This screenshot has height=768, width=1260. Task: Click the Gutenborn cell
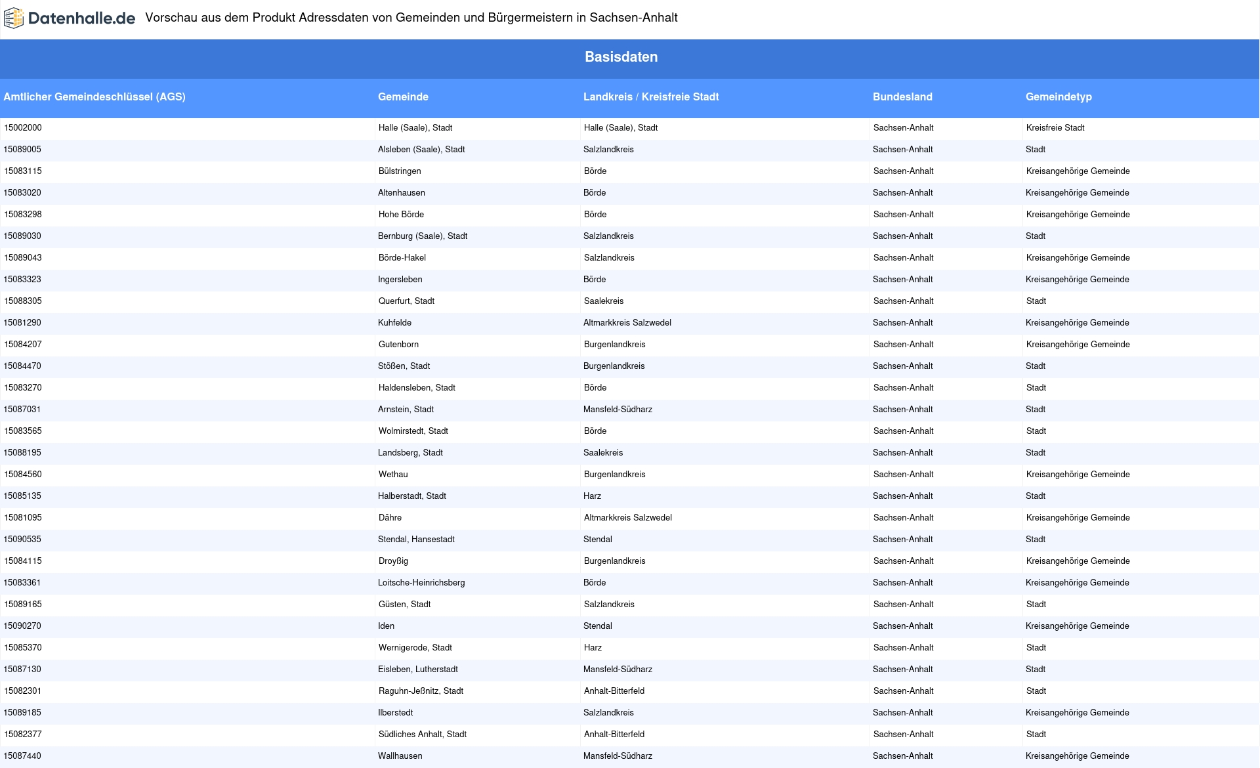coord(398,345)
